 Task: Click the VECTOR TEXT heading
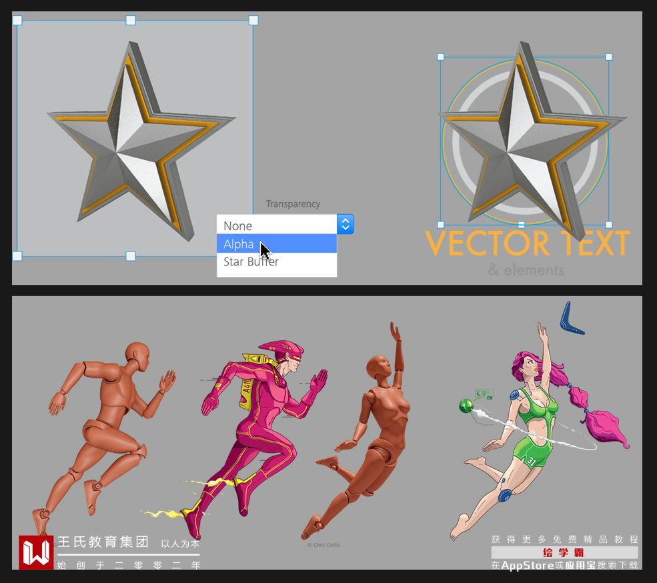click(x=528, y=243)
